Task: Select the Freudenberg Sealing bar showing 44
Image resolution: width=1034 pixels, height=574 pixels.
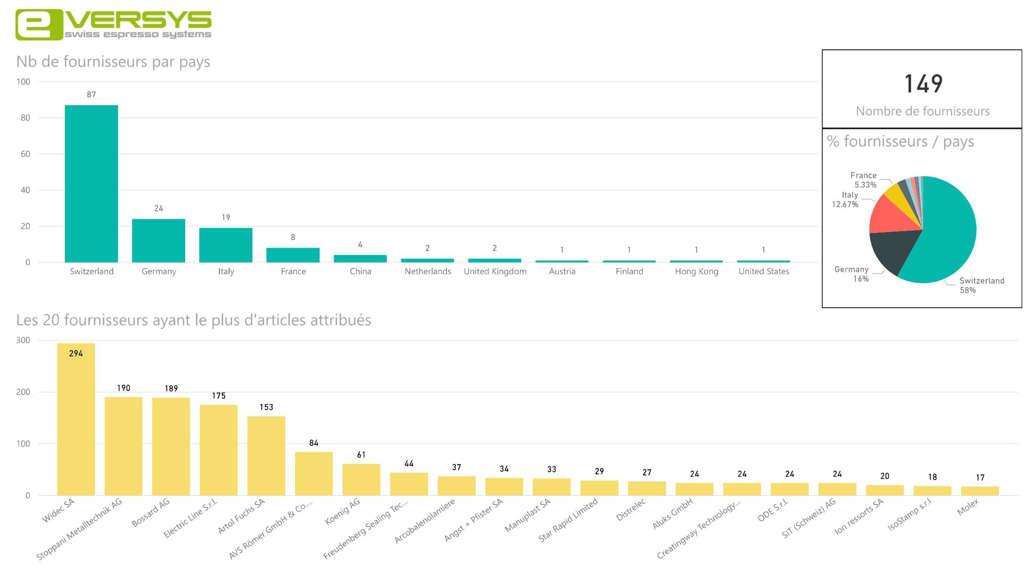Action: coord(409,484)
